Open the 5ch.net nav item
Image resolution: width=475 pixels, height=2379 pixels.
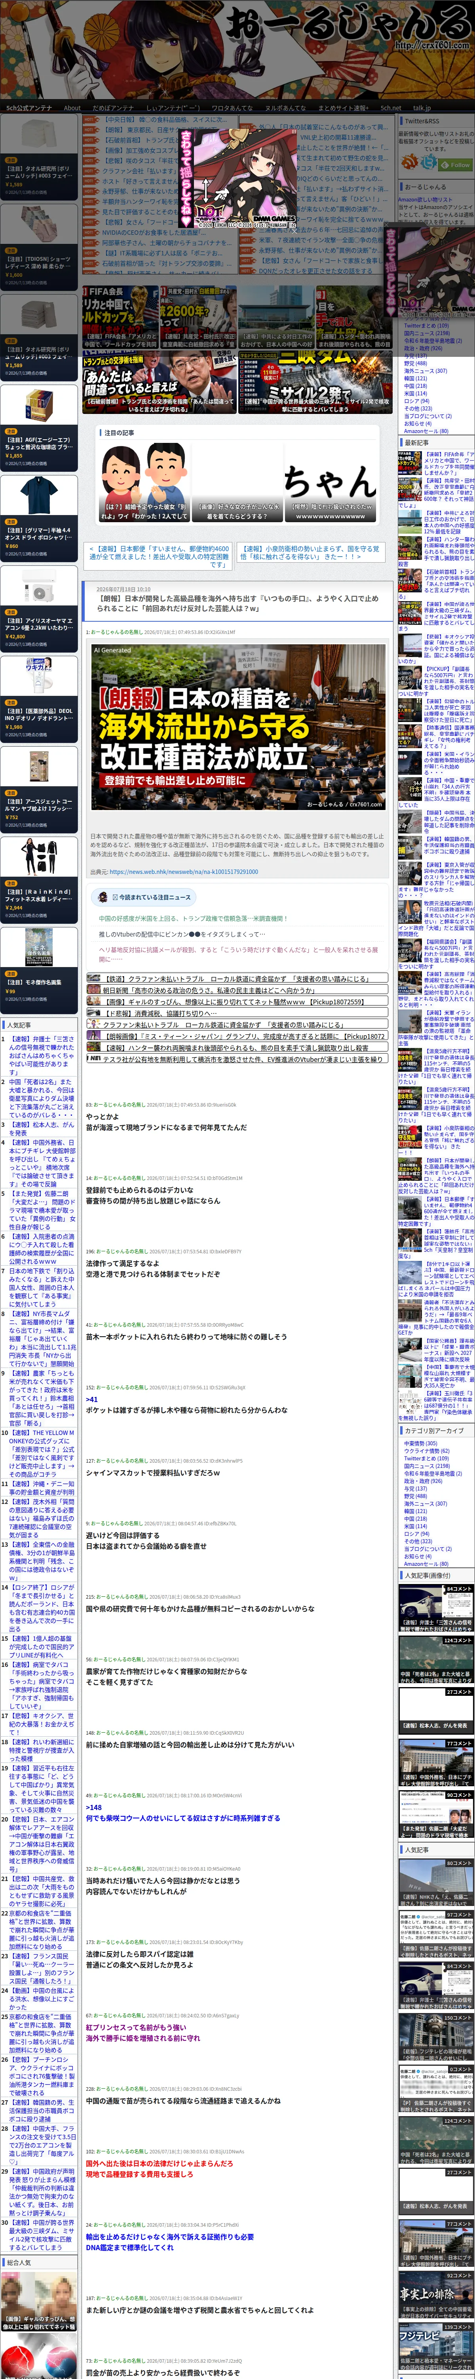pyautogui.click(x=391, y=108)
